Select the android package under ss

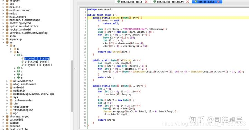[x=19, y=88]
